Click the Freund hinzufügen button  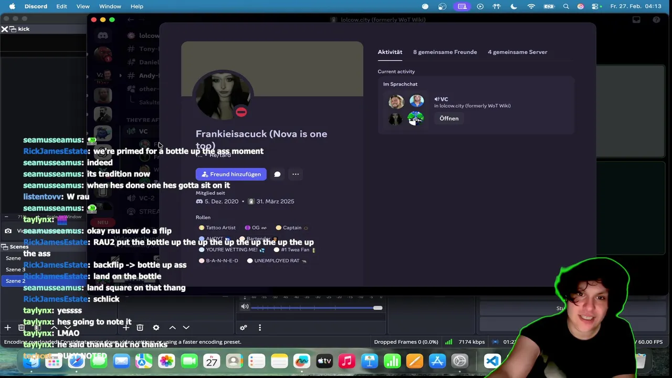click(x=231, y=174)
